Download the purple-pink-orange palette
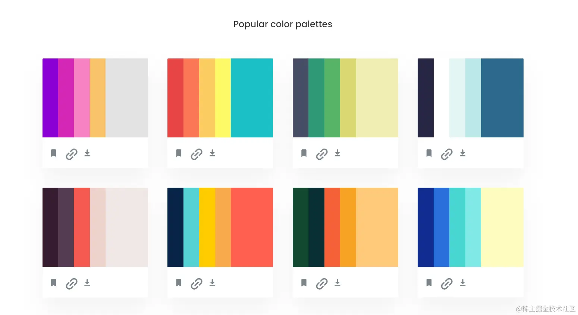Image resolution: width=578 pixels, height=315 pixels. [87, 153]
